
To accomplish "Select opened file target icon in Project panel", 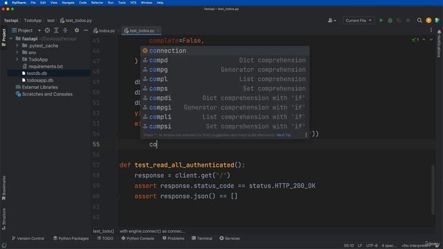I will point(47,30).
